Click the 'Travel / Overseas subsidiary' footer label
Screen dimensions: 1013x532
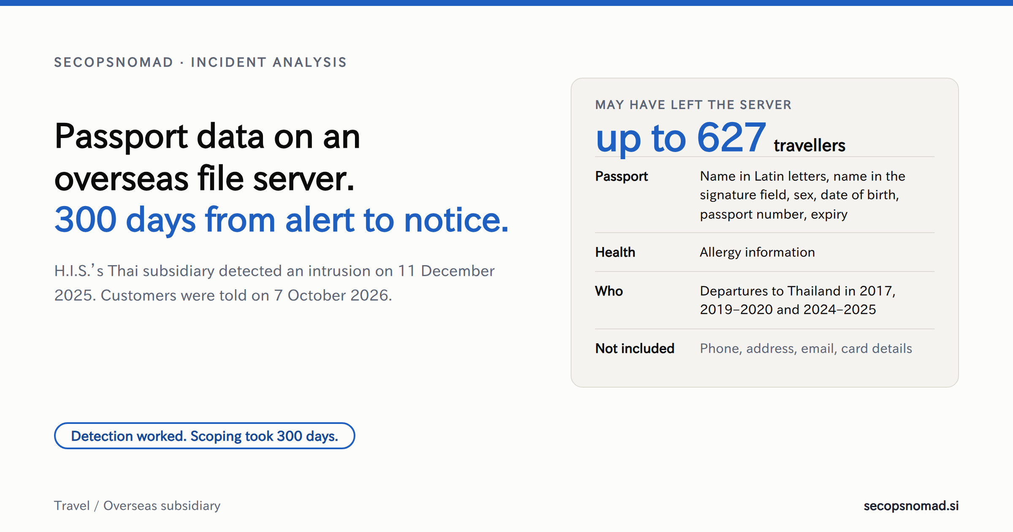[137, 505]
